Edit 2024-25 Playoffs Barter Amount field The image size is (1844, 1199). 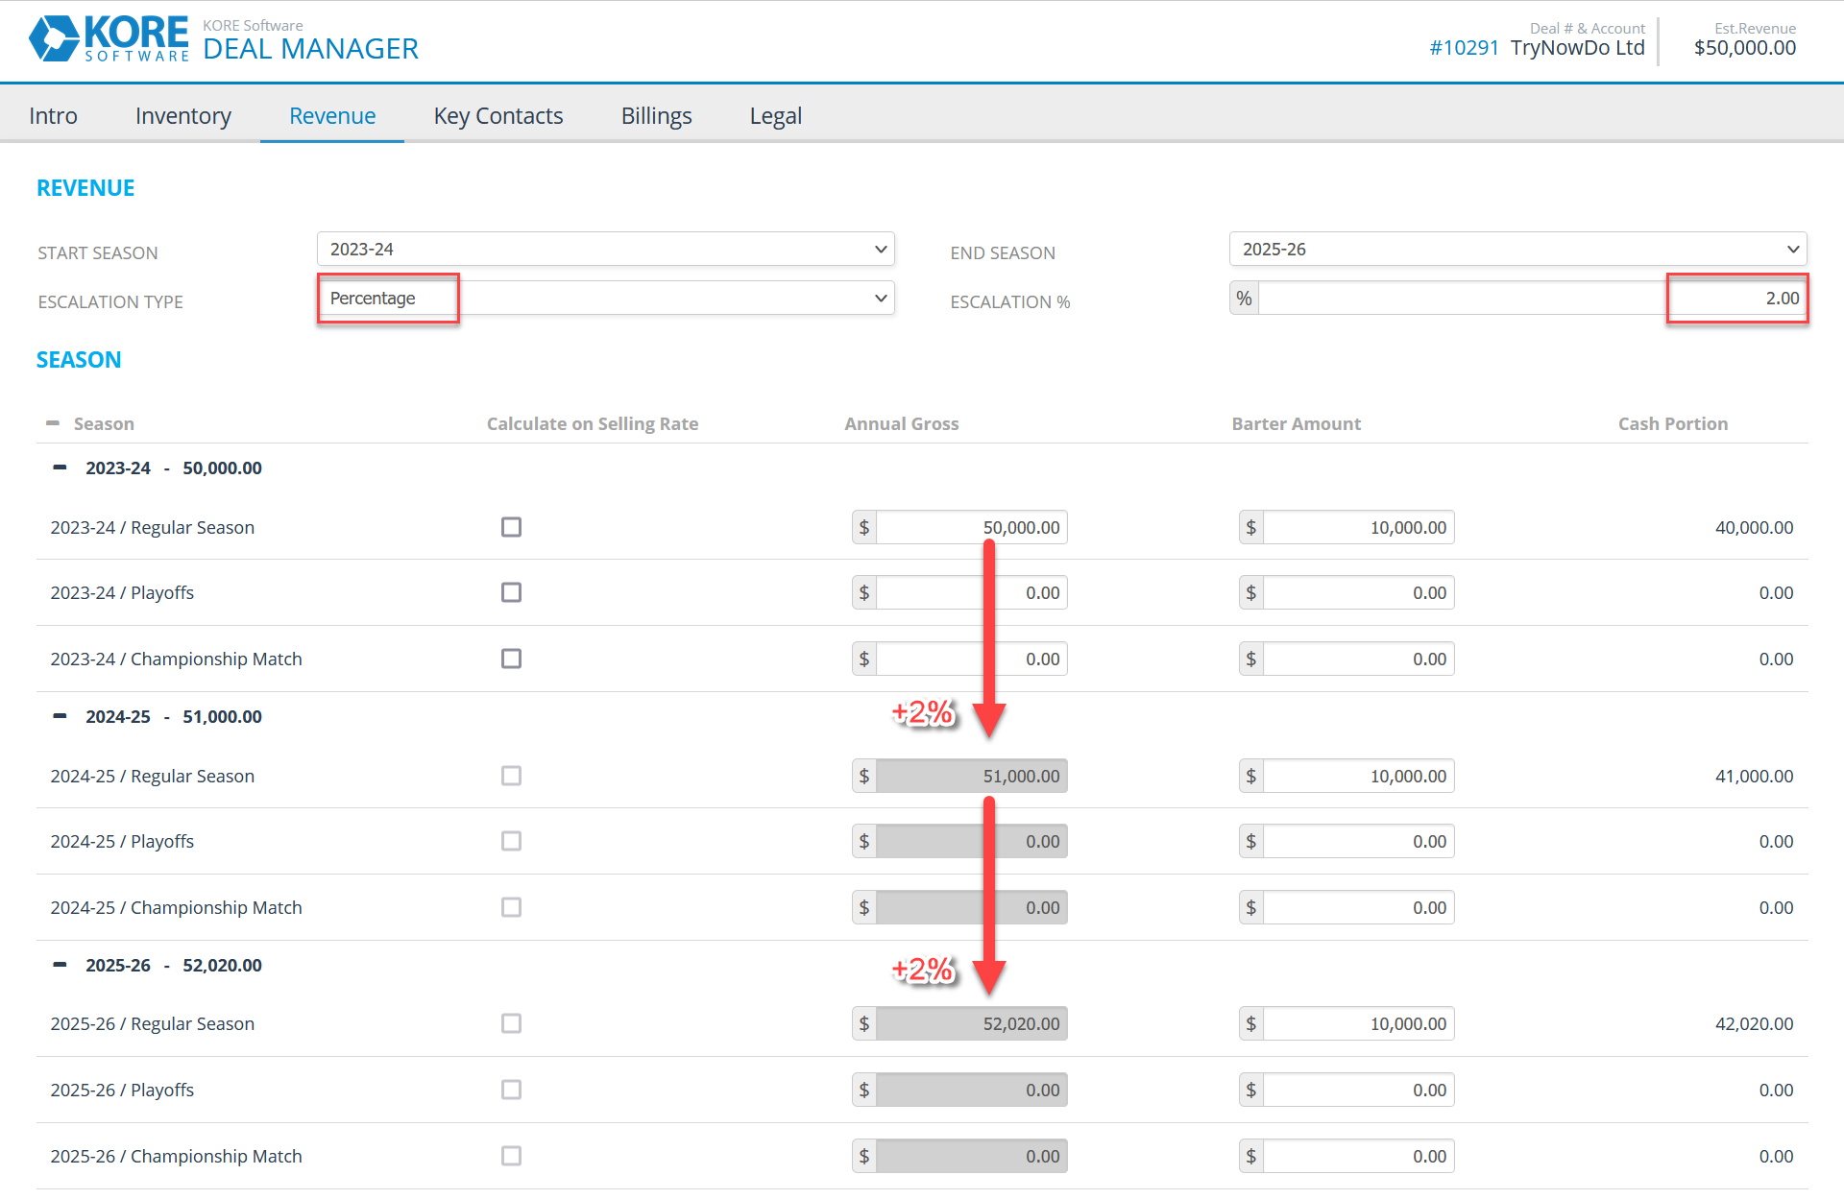pos(1359,841)
